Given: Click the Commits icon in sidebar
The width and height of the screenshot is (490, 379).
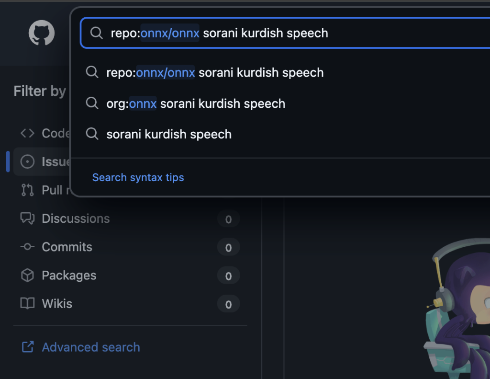Looking at the screenshot, I should click(x=27, y=247).
